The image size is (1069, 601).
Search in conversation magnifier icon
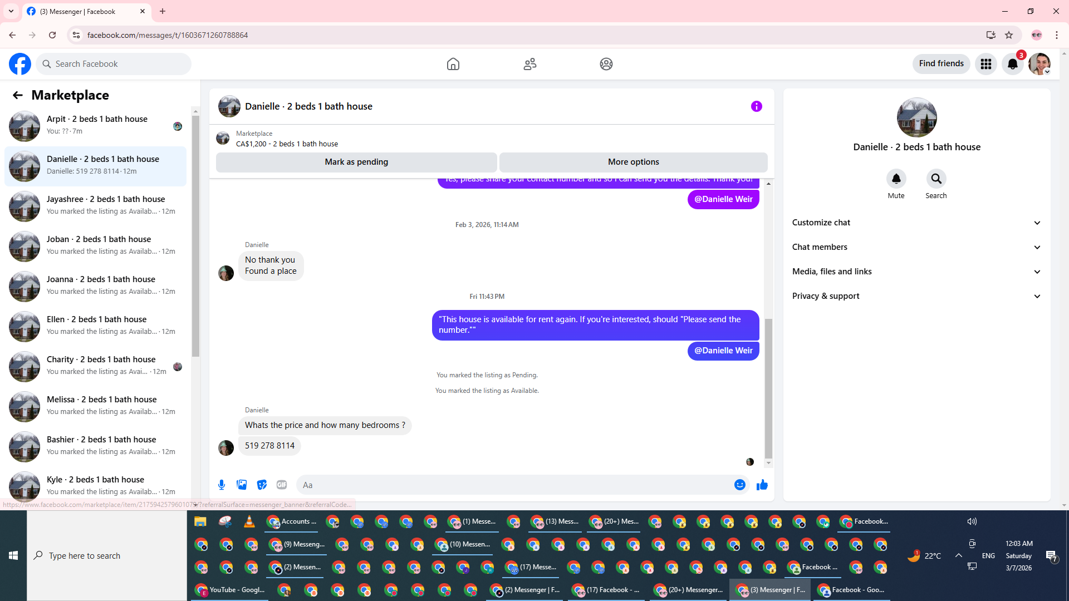tap(936, 179)
